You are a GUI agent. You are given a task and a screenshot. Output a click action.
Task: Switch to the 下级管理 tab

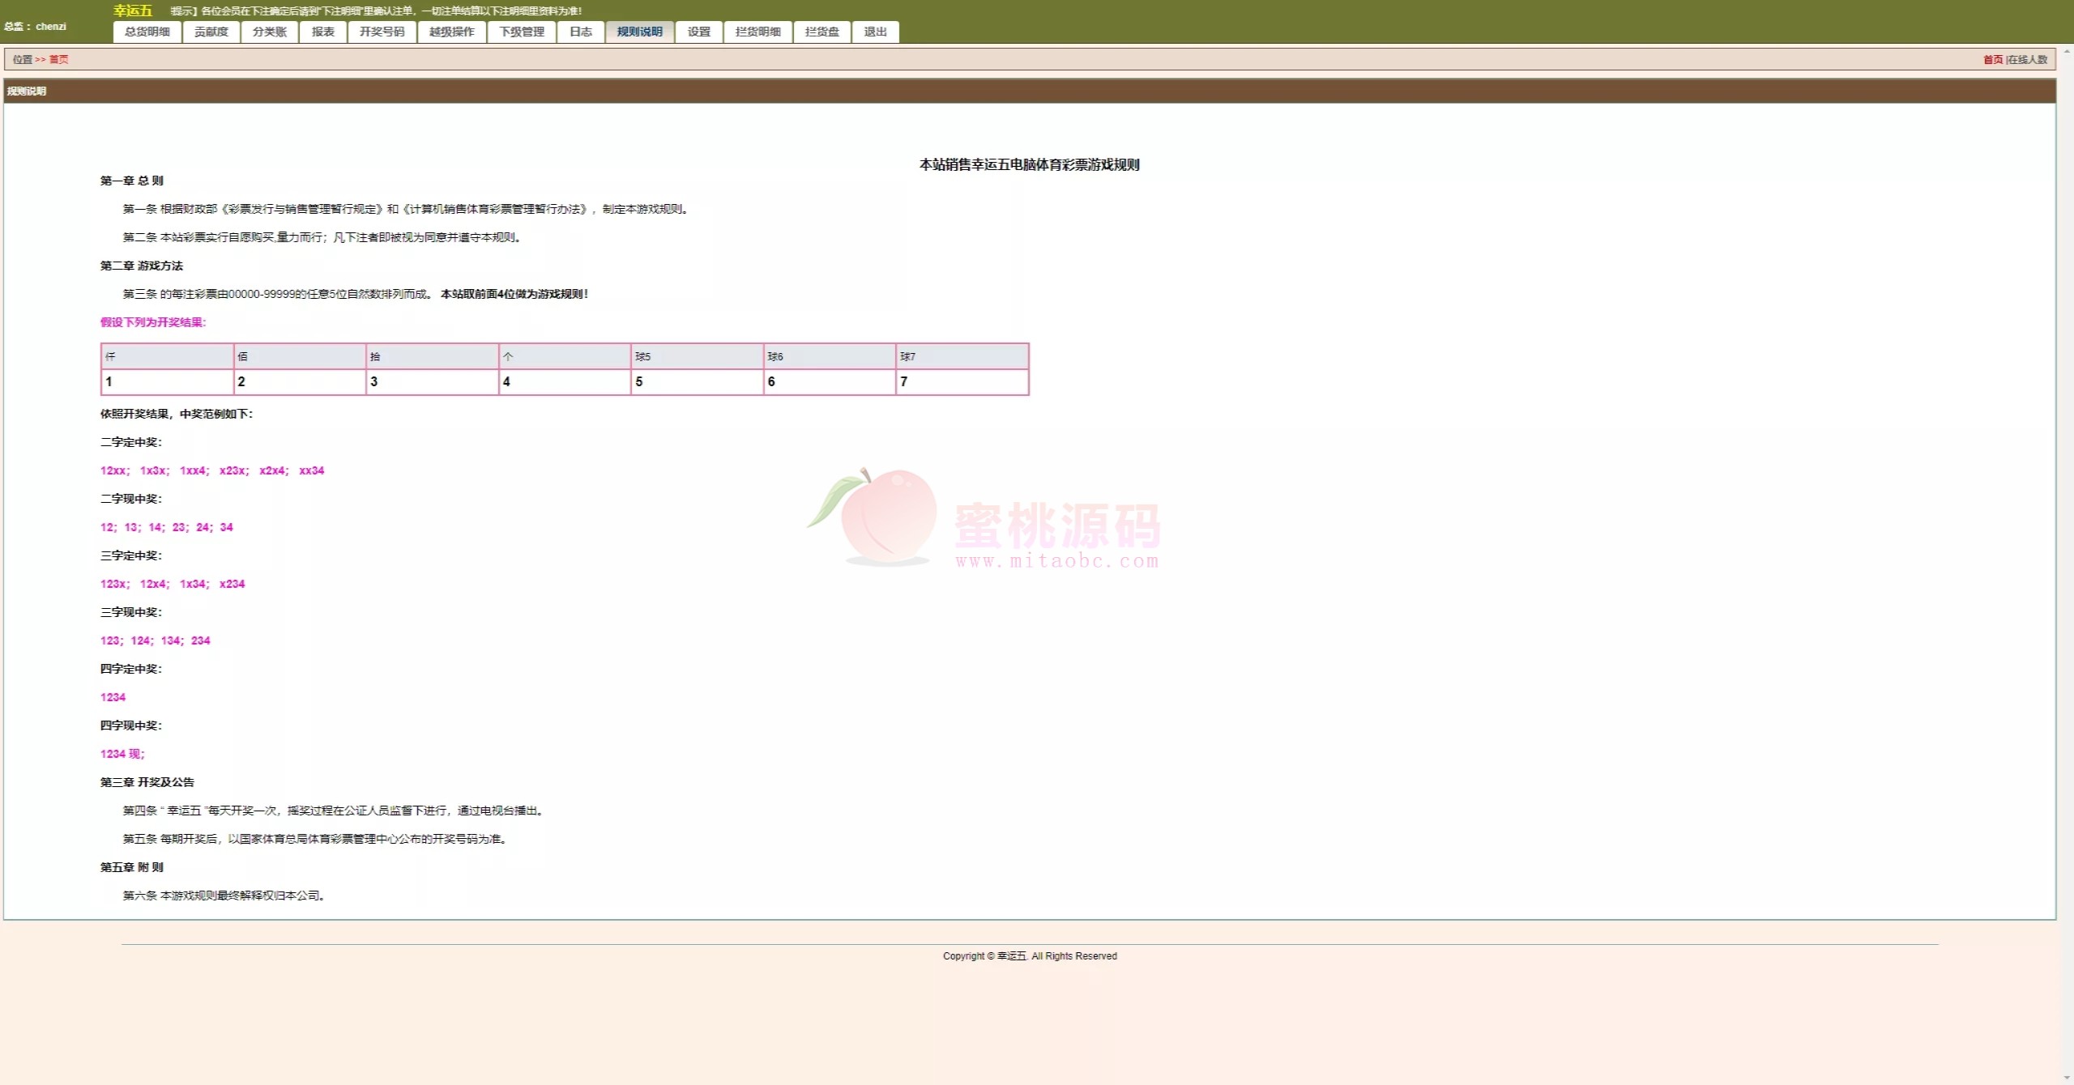[522, 32]
